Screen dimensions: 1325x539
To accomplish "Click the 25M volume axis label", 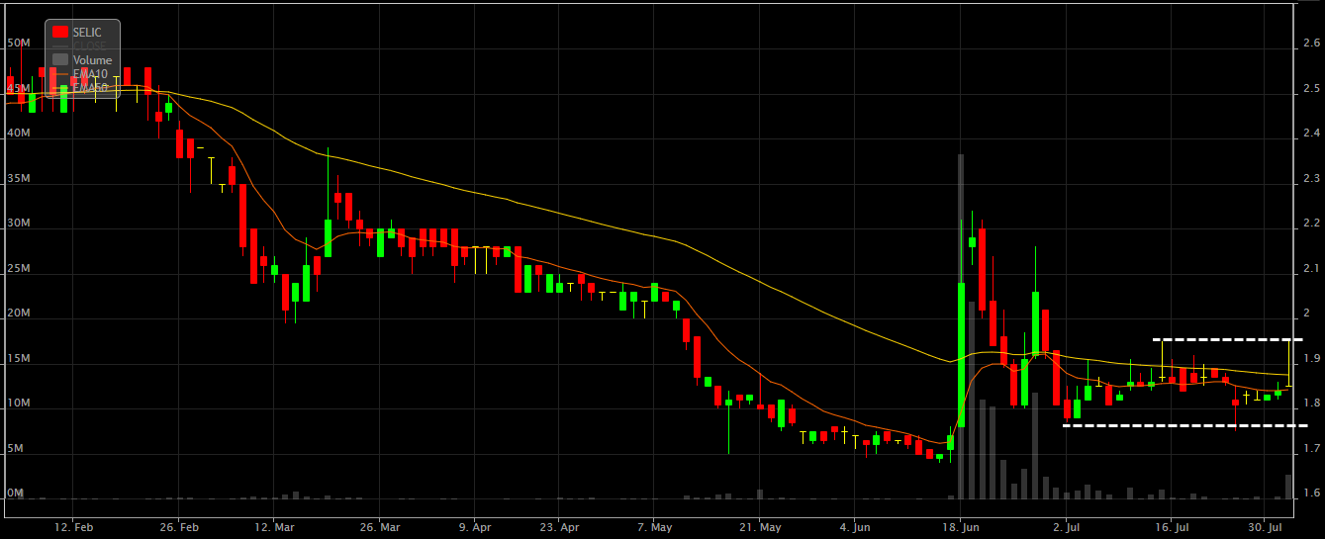I will pyautogui.click(x=18, y=268).
